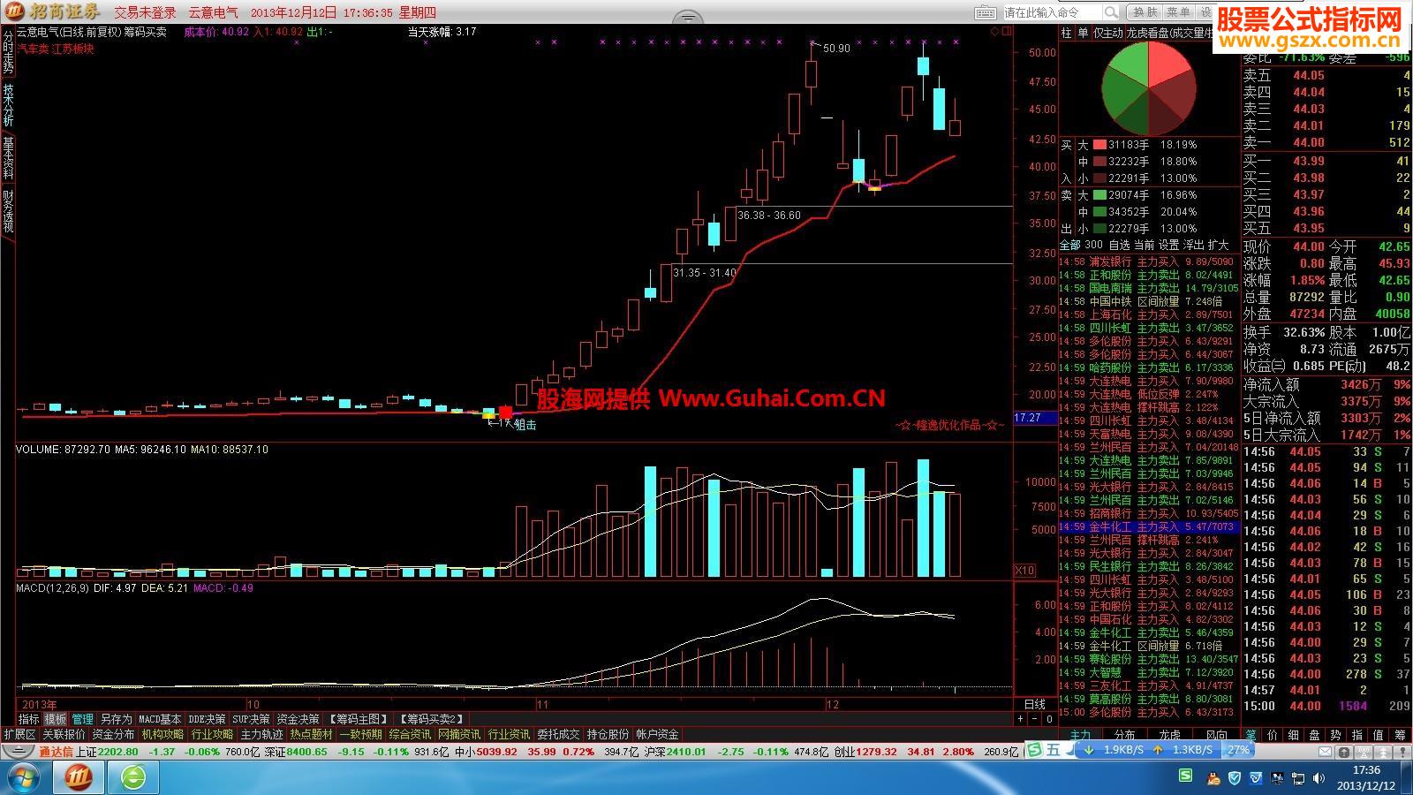This screenshot has height=795, width=1413.
Task: Click the 管理 tab below chart
Action: click(82, 720)
